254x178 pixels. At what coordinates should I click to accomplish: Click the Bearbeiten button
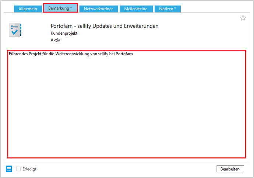(230, 169)
